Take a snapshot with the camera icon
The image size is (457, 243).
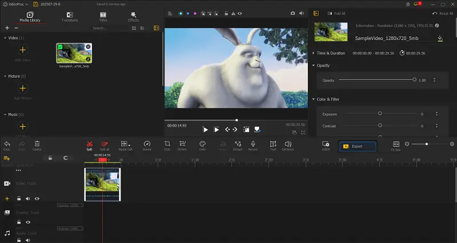(x=293, y=13)
